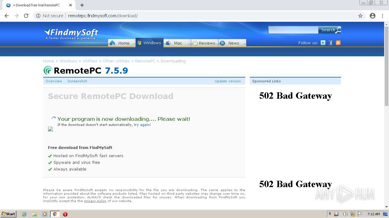Screen dimensions: 389x218
Task: Click the first '502 Bad Gateway' ad text
Action: point(295,96)
